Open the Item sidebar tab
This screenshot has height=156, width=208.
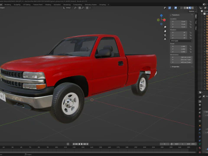(x=196, y=16)
